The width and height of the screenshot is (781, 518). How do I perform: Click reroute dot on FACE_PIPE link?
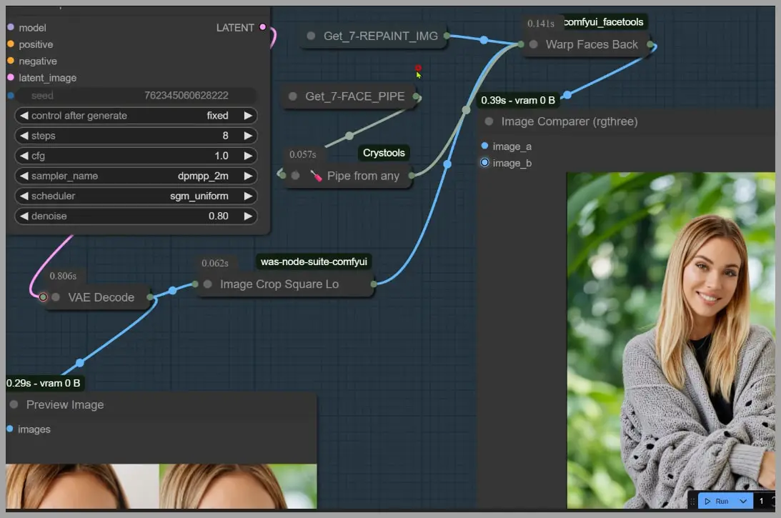pos(349,136)
